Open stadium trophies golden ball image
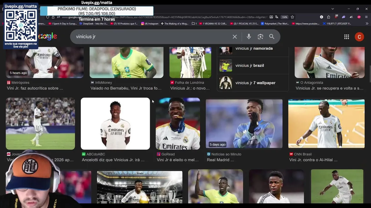The image size is (371, 208). coord(140,187)
